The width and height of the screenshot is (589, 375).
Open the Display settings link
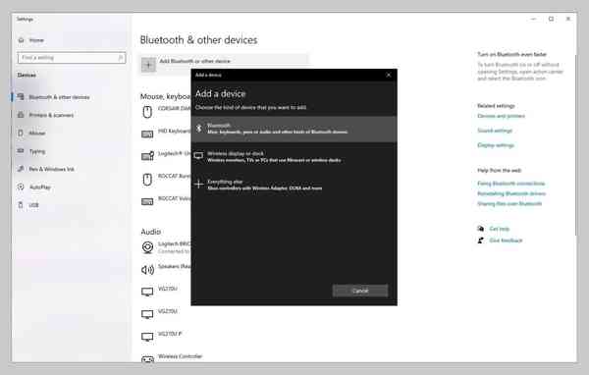[496, 145]
